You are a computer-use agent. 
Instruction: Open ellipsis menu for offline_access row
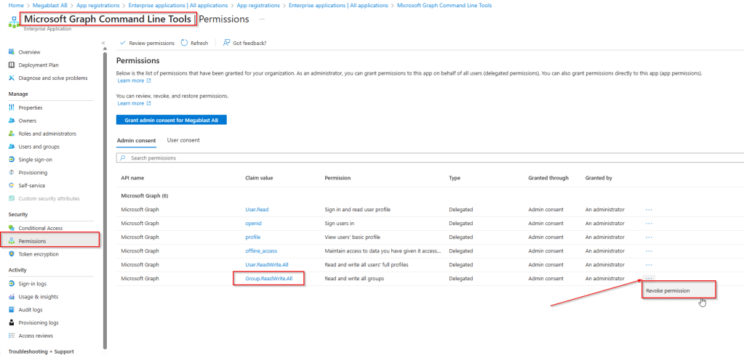[x=649, y=250]
